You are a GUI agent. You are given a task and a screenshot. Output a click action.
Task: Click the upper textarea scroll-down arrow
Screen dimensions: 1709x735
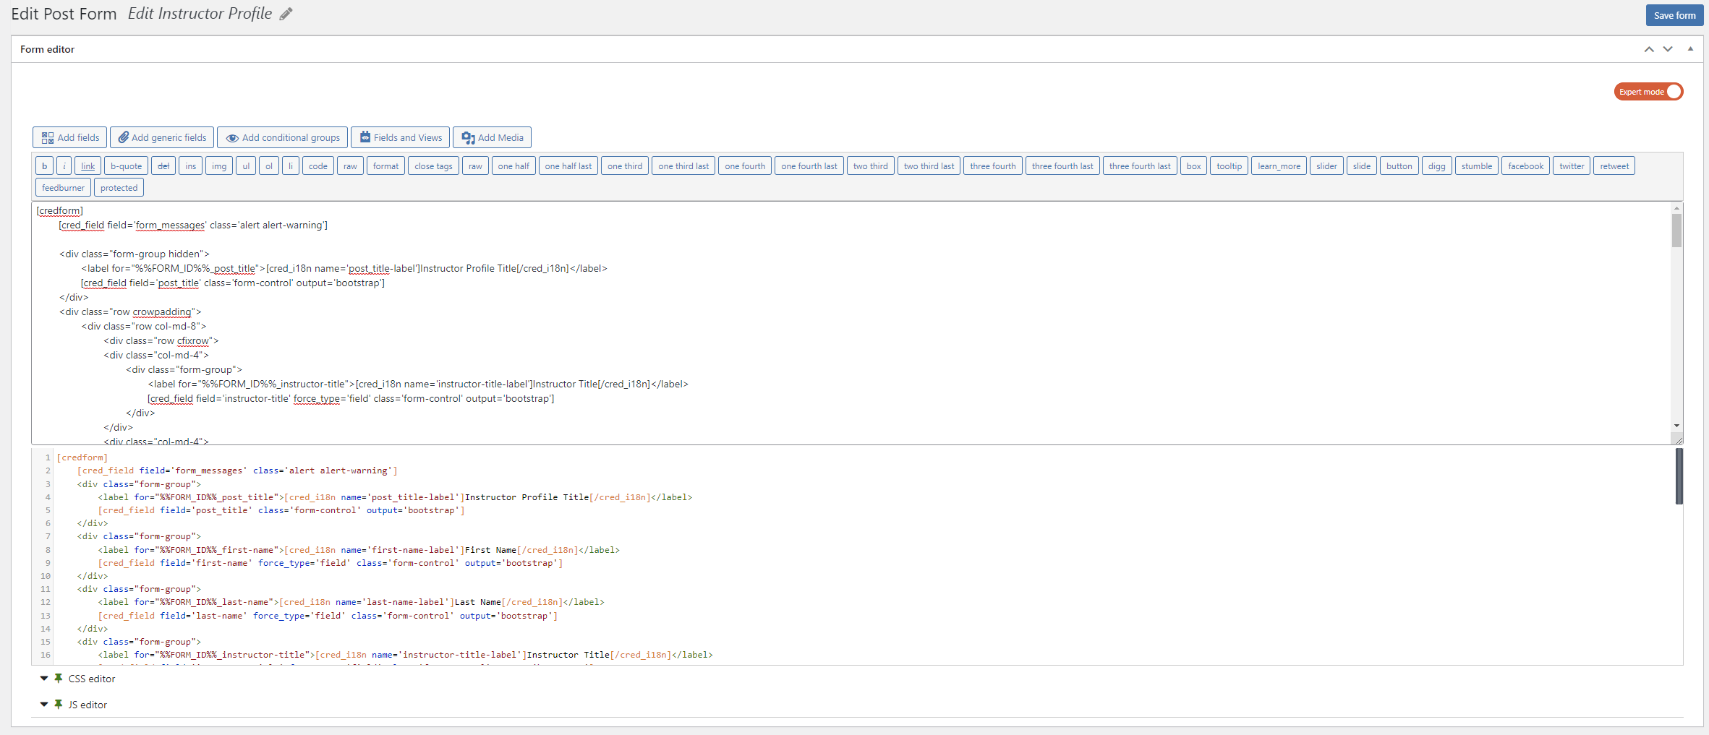[1676, 426]
